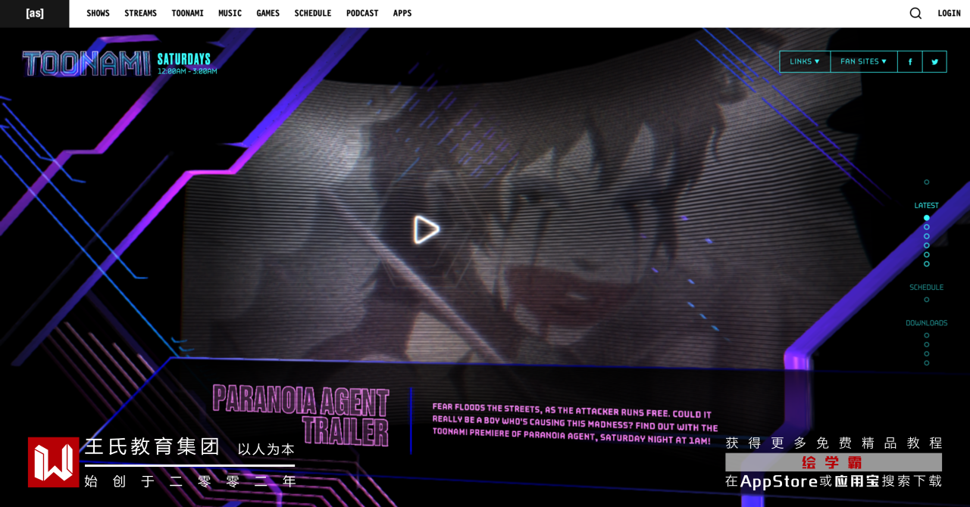The image size is (970, 507).
Task: Click the 'Fear floods the streets' description
Action: click(575, 425)
